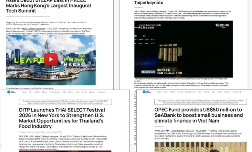Image resolution: width=252 pixels, height=152 pixels.
Task: Open Politics section on OPEC Fund page
Action: point(172,92)
